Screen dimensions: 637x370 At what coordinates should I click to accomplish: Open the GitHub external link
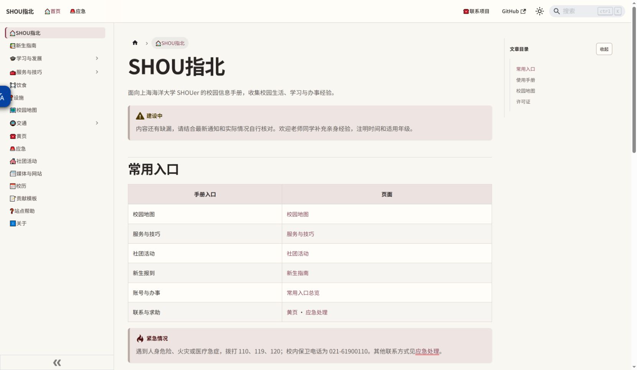[x=514, y=11]
